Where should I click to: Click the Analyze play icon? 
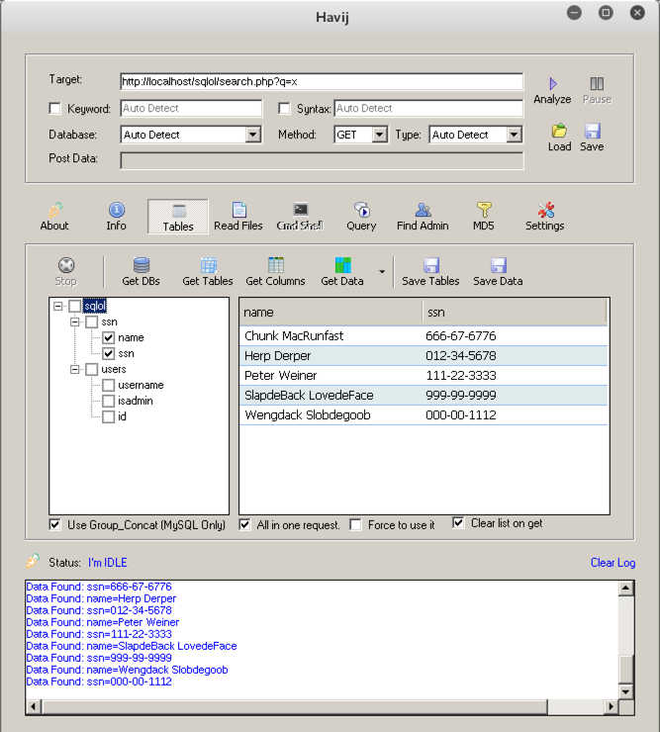point(552,84)
